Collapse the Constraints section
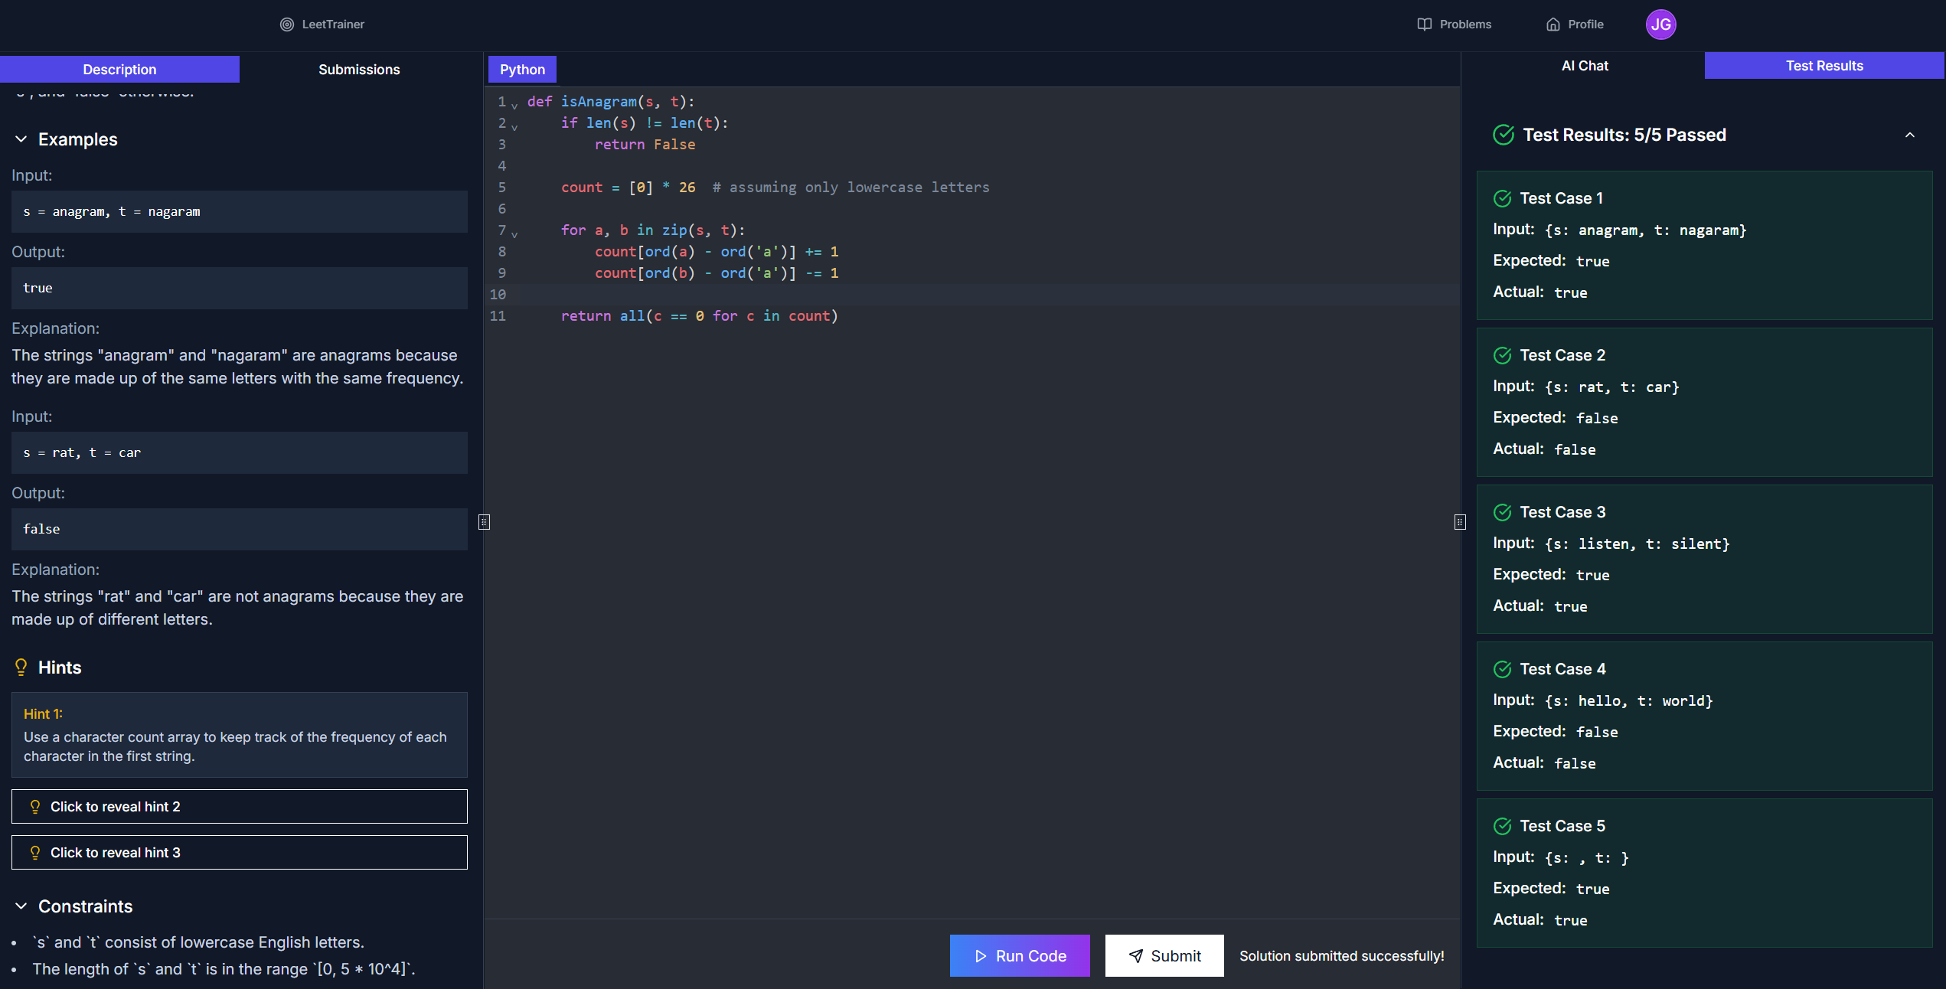Viewport: 1946px width, 989px height. click(x=21, y=906)
